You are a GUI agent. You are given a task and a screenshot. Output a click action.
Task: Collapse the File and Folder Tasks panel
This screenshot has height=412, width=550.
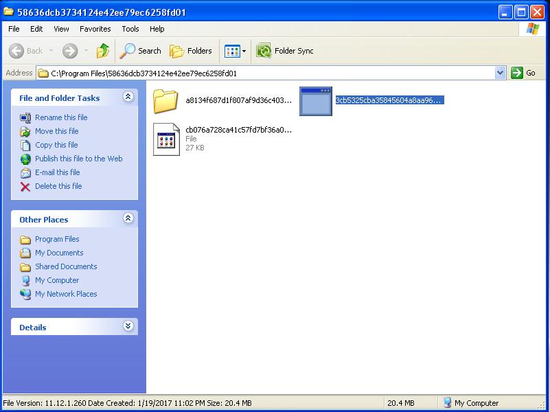coord(128,96)
